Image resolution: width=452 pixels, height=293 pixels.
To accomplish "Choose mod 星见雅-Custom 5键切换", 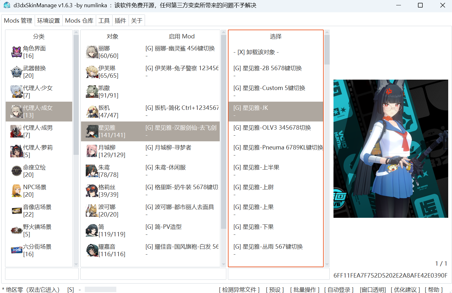I will 276,92.
